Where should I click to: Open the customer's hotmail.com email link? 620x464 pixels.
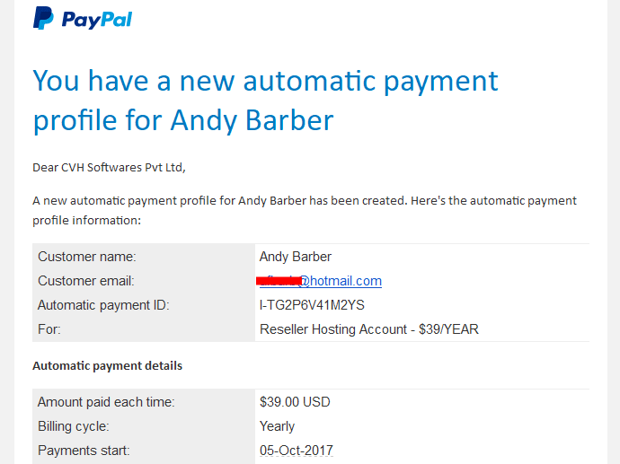point(321,281)
